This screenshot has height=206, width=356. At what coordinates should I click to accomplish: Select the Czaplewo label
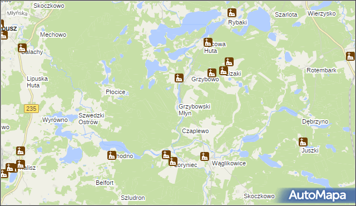tap(195, 131)
